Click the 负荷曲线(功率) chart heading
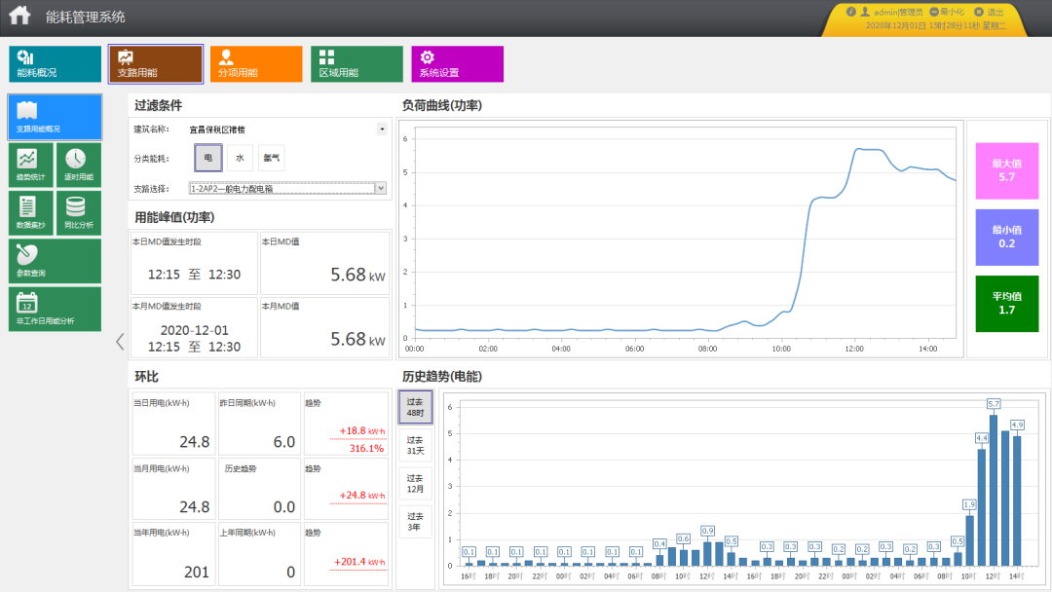 (441, 105)
